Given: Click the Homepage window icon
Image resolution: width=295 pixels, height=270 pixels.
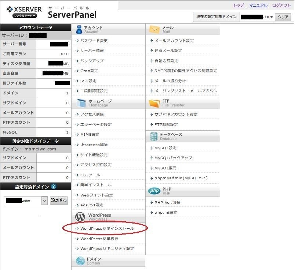Looking at the screenshot, I should pos(81,103).
